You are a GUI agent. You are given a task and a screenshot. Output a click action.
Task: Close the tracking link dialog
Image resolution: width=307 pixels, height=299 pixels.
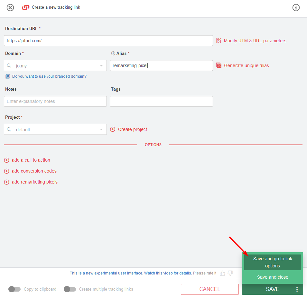pyautogui.click(x=10, y=8)
